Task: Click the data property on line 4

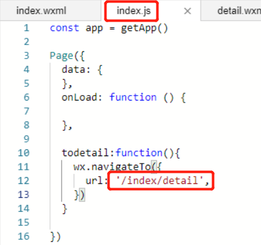Action: coord(73,70)
